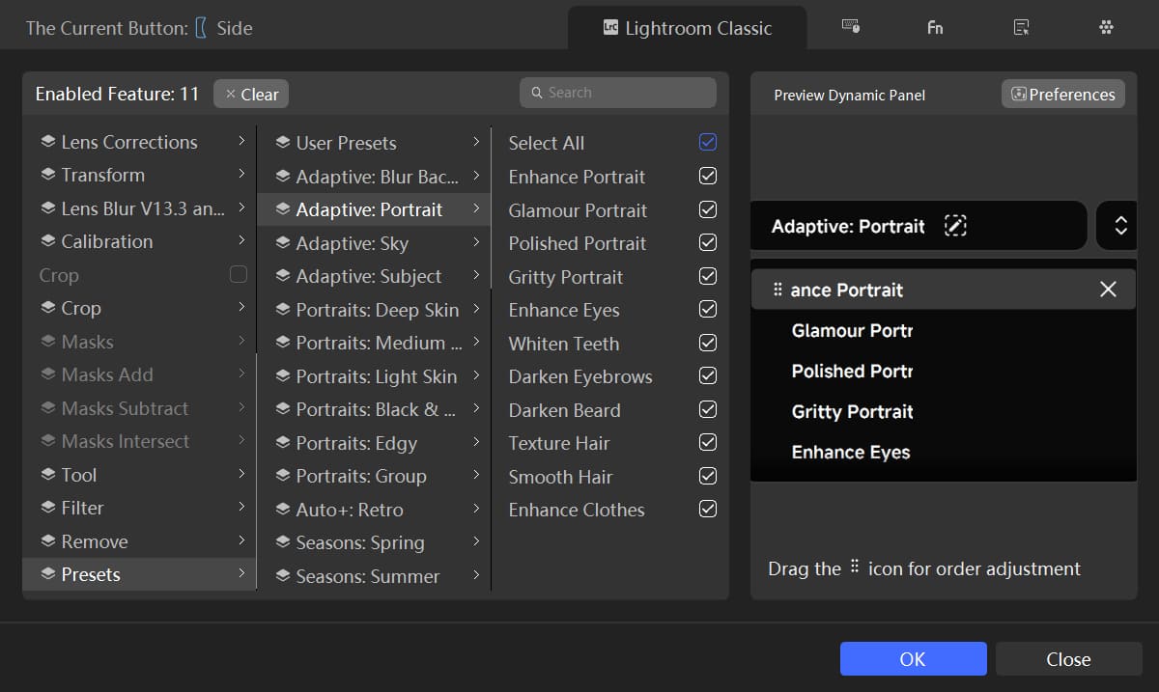Uncheck the Gritty Portrait checkbox

(x=708, y=276)
